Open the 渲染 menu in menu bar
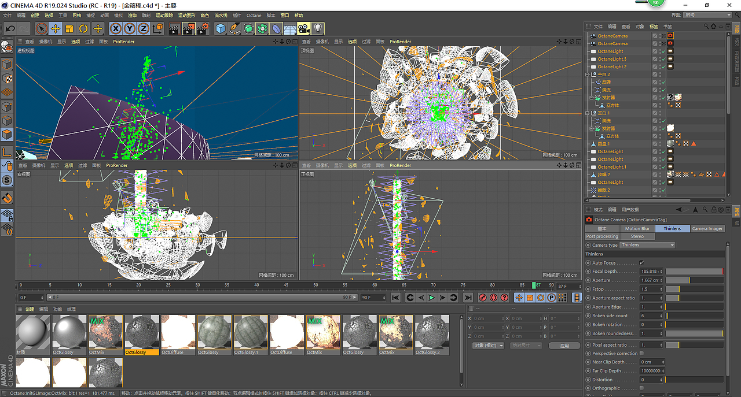Screen dimensions: 741x397 [133, 16]
